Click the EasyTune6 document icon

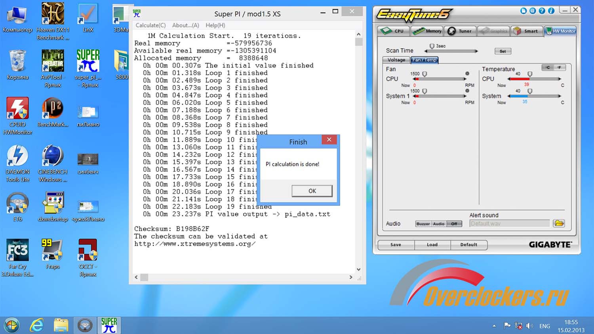click(x=524, y=11)
